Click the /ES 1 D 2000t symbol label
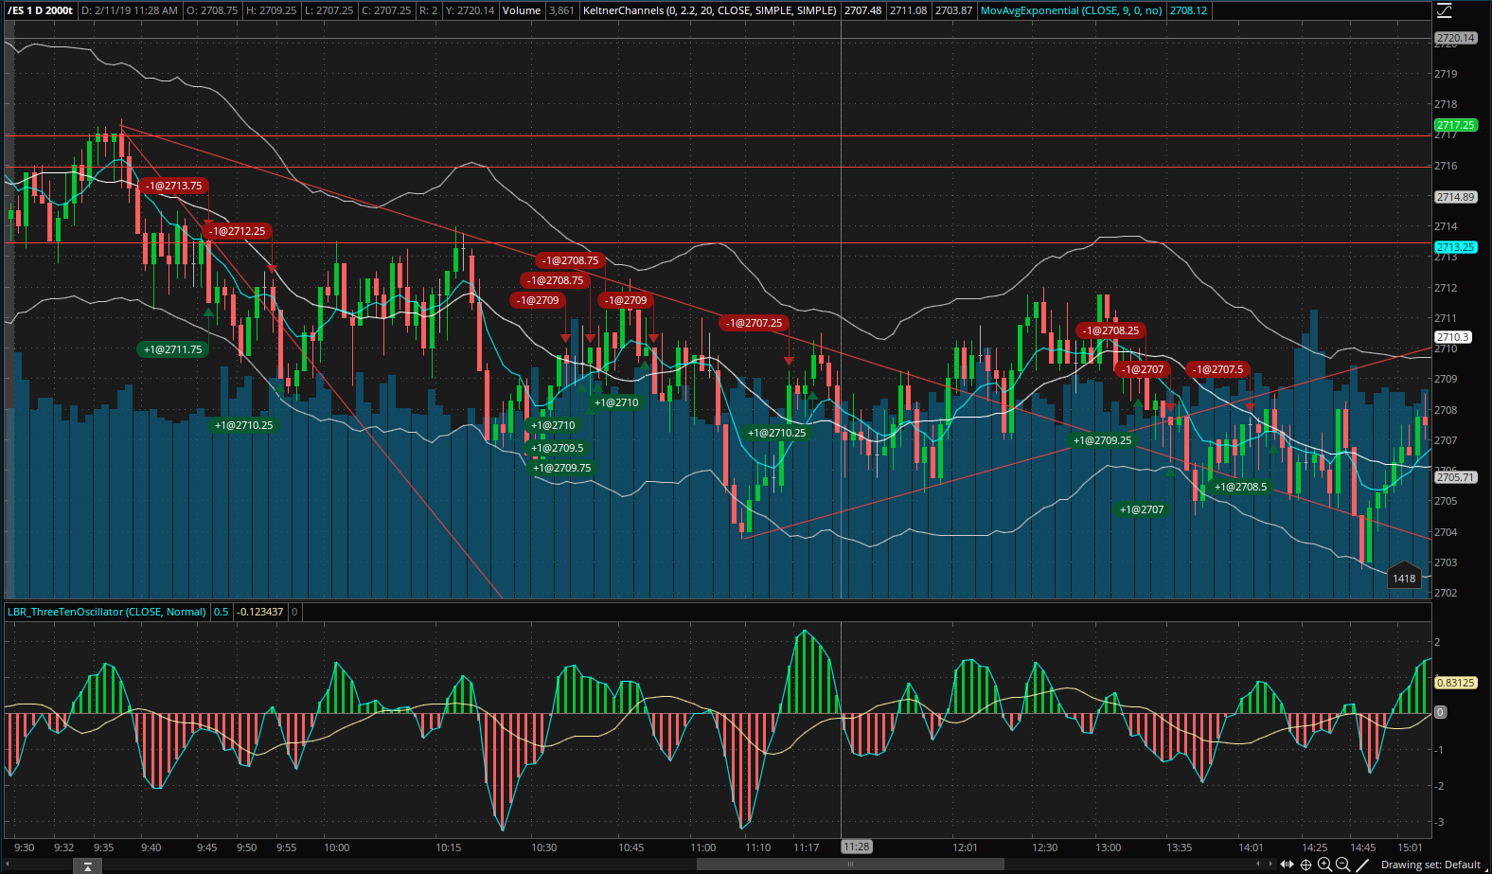This screenshot has height=874, width=1492. click(x=40, y=10)
